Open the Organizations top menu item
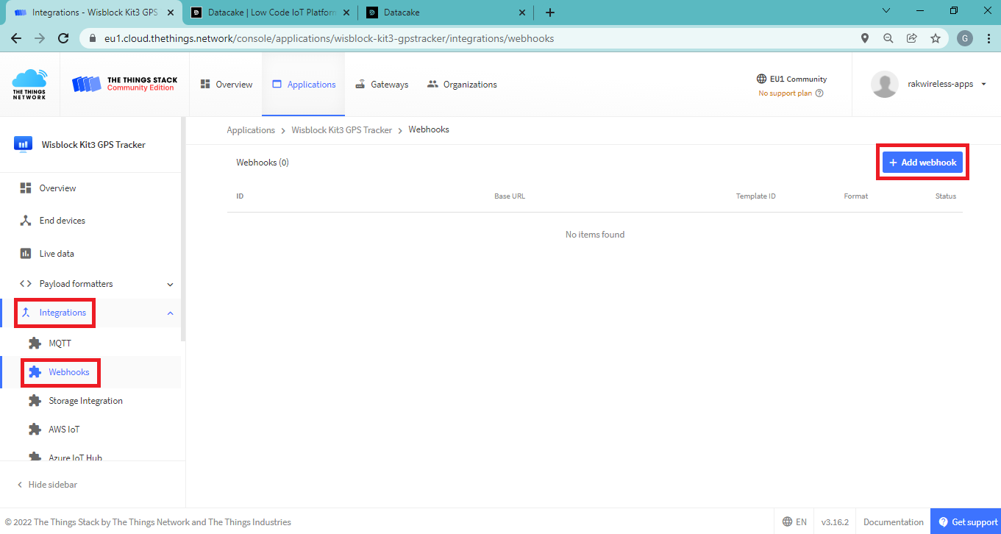This screenshot has height=534, width=1001. coord(462,85)
